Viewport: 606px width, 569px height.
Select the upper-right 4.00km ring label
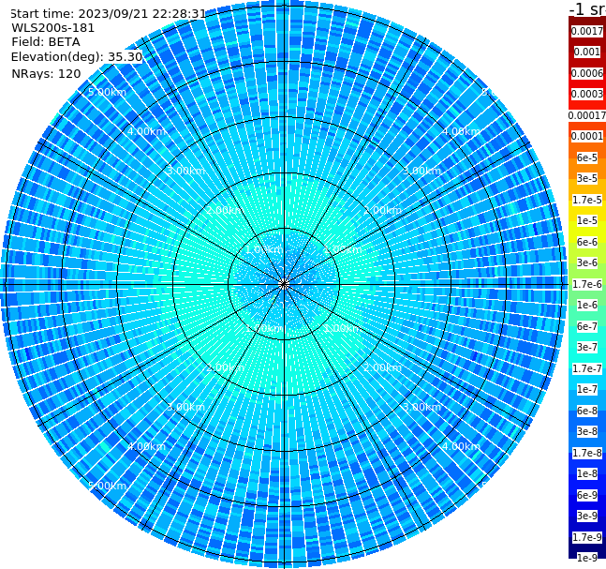(461, 131)
